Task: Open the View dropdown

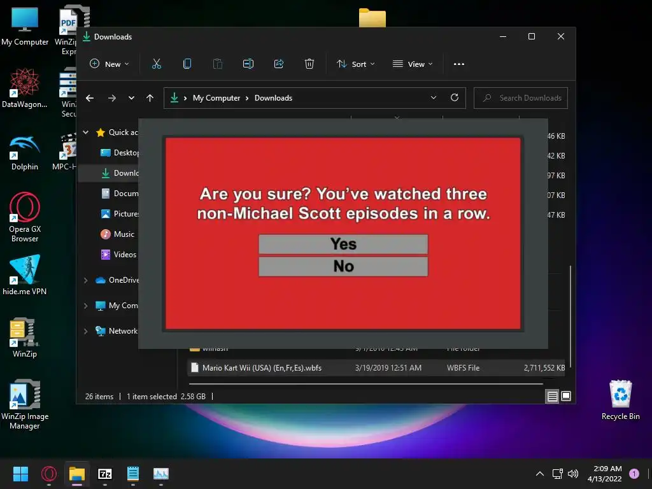Action: click(x=413, y=64)
